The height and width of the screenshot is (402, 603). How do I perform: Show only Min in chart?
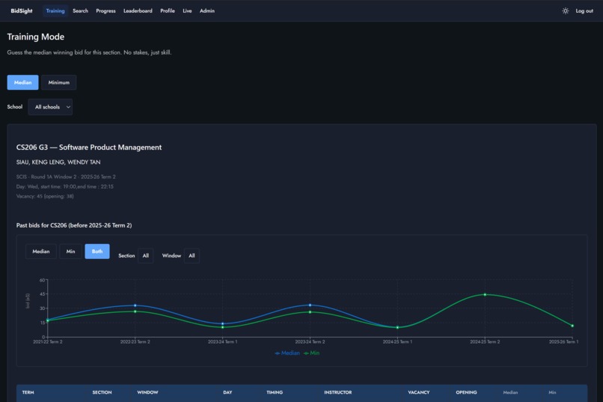pos(70,252)
